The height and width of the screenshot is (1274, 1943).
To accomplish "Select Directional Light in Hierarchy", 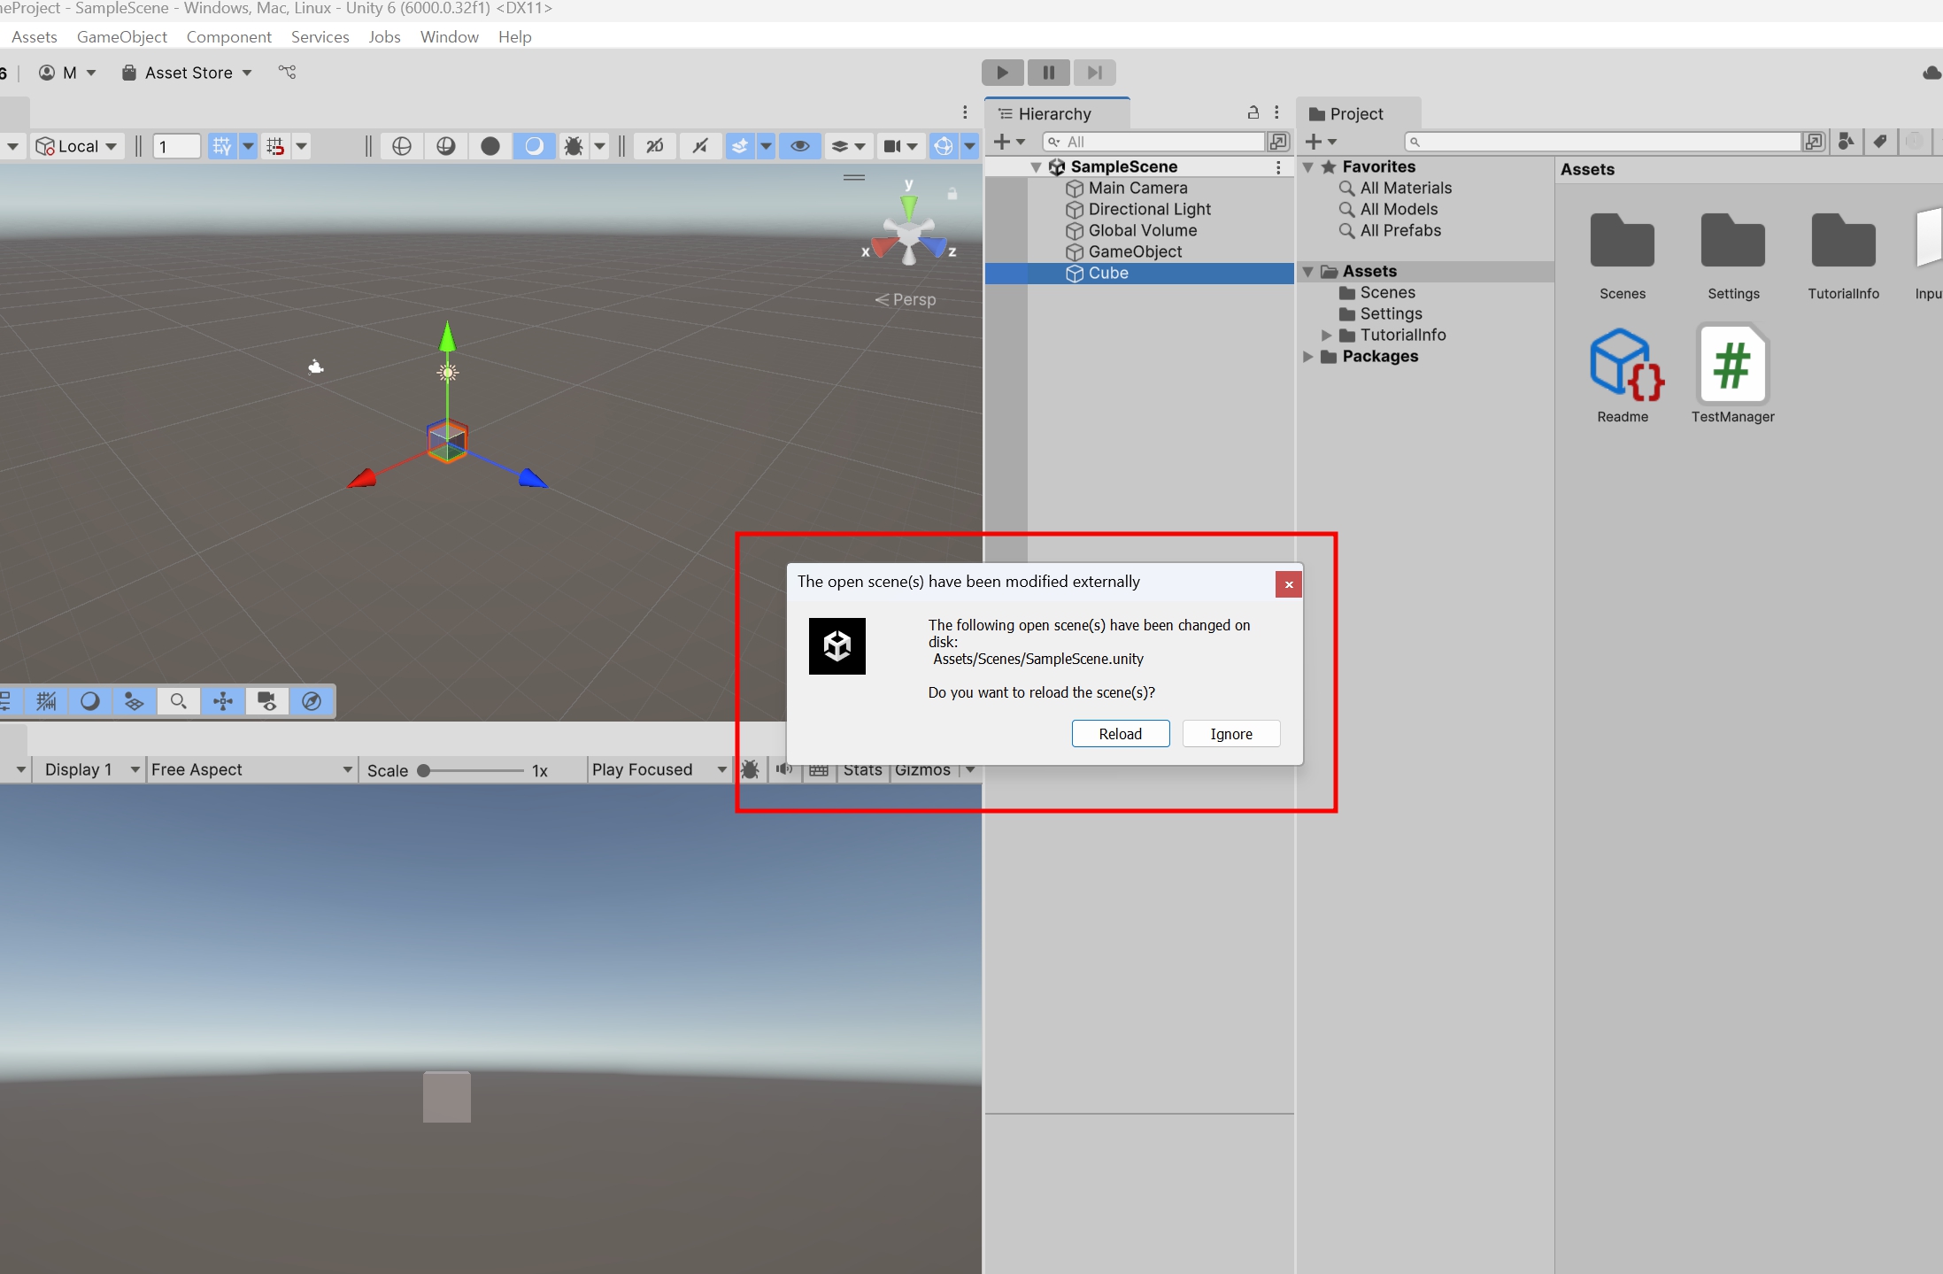I will coord(1149,209).
